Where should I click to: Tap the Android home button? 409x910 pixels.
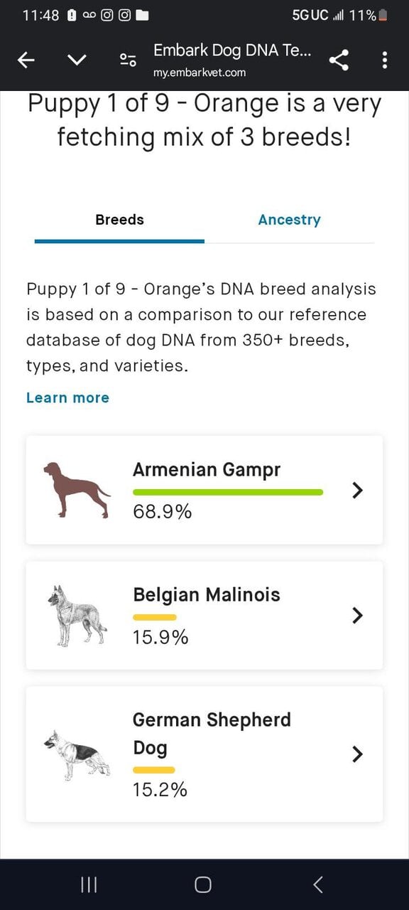203,884
